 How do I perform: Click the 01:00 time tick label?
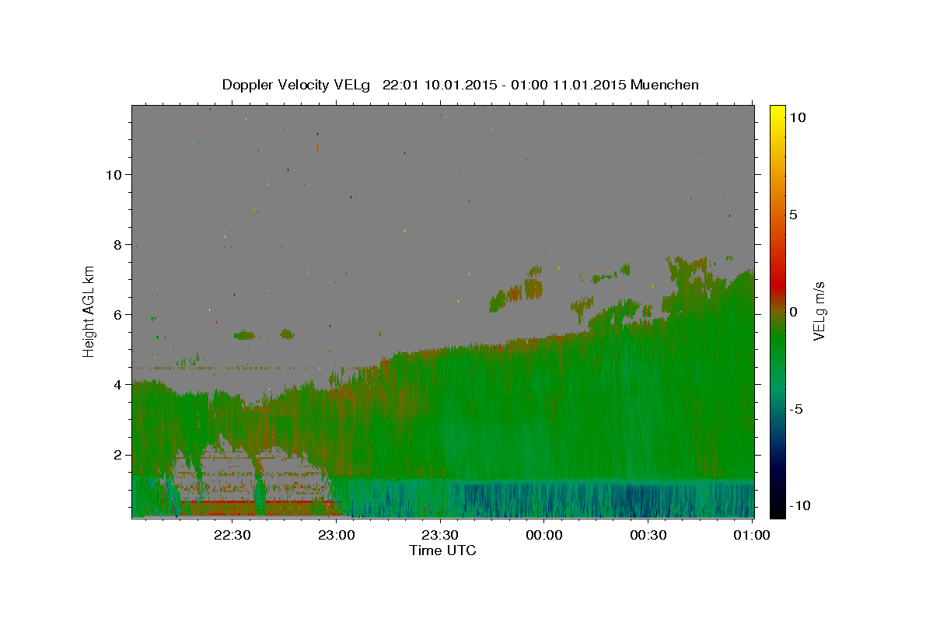coord(752,535)
